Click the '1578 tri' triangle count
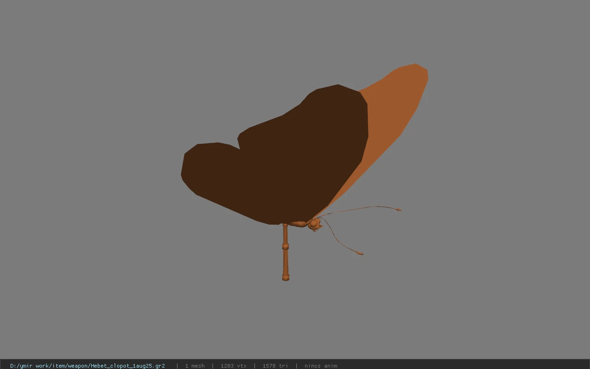This screenshot has width=590, height=369. pyautogui.click(x=275, y=366)
